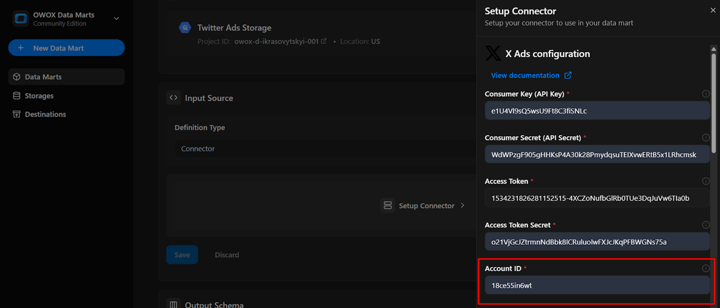This screenshot has width=720, height=308.
Task: Click the Storages database icon
Action: tap(17, 96)
